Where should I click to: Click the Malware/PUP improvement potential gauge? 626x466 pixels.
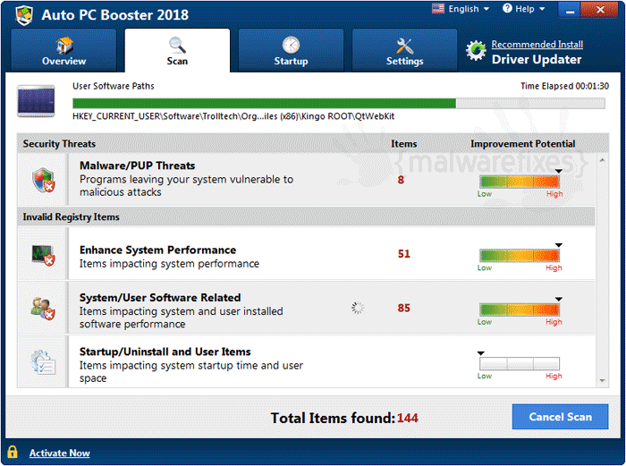point(520,182)
